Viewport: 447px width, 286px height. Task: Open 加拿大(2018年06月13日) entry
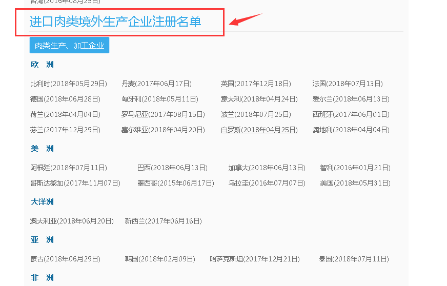267,168
